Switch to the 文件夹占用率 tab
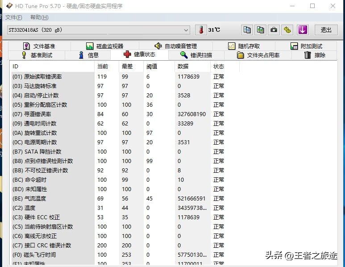This screenshot has width=345, height=267. click(x=258, y=55)
